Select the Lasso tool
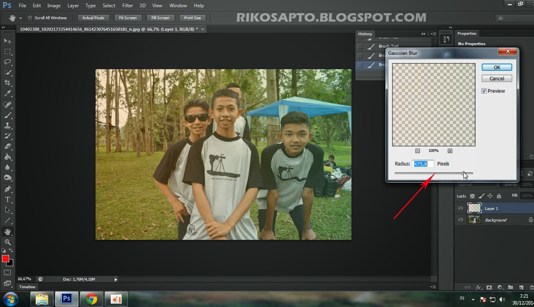The width and height of the screenshot is (534, 307). [8, 62]
